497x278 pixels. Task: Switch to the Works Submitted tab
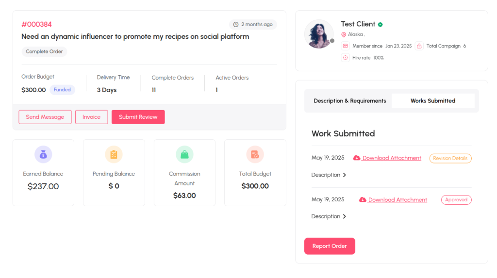pyautogui.click(x=433, y=101)
